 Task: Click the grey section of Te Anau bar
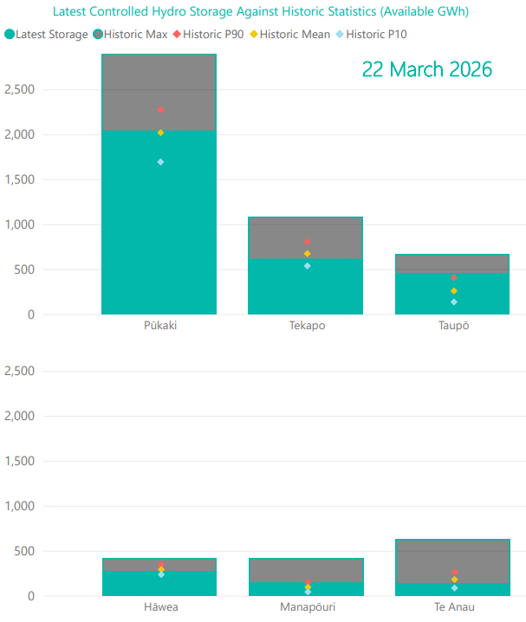click(452, 554)
